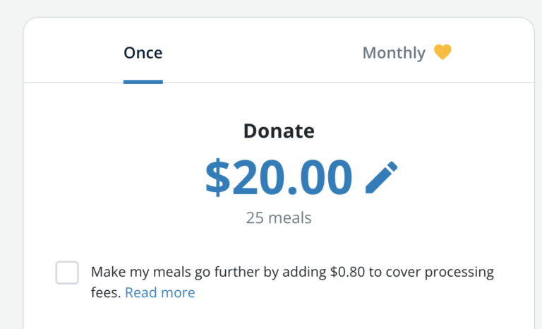Click the dollar sign of the donation amount
Screen dimensions: 542x329
click(217, 177)
